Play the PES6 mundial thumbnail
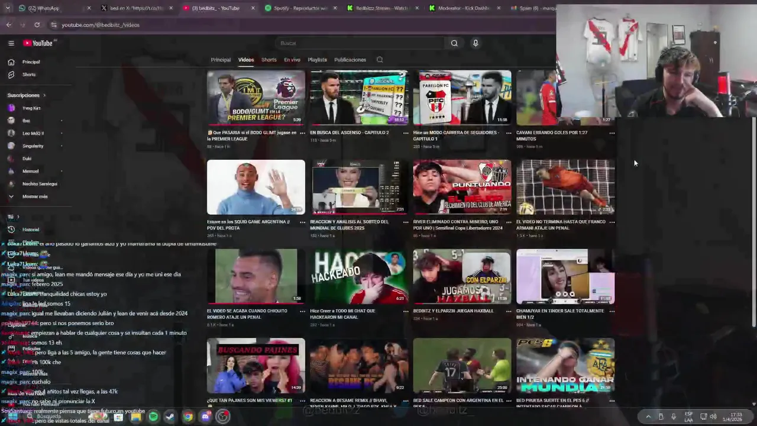This screenshot has height=426, width=757. [x=565, y=366]
